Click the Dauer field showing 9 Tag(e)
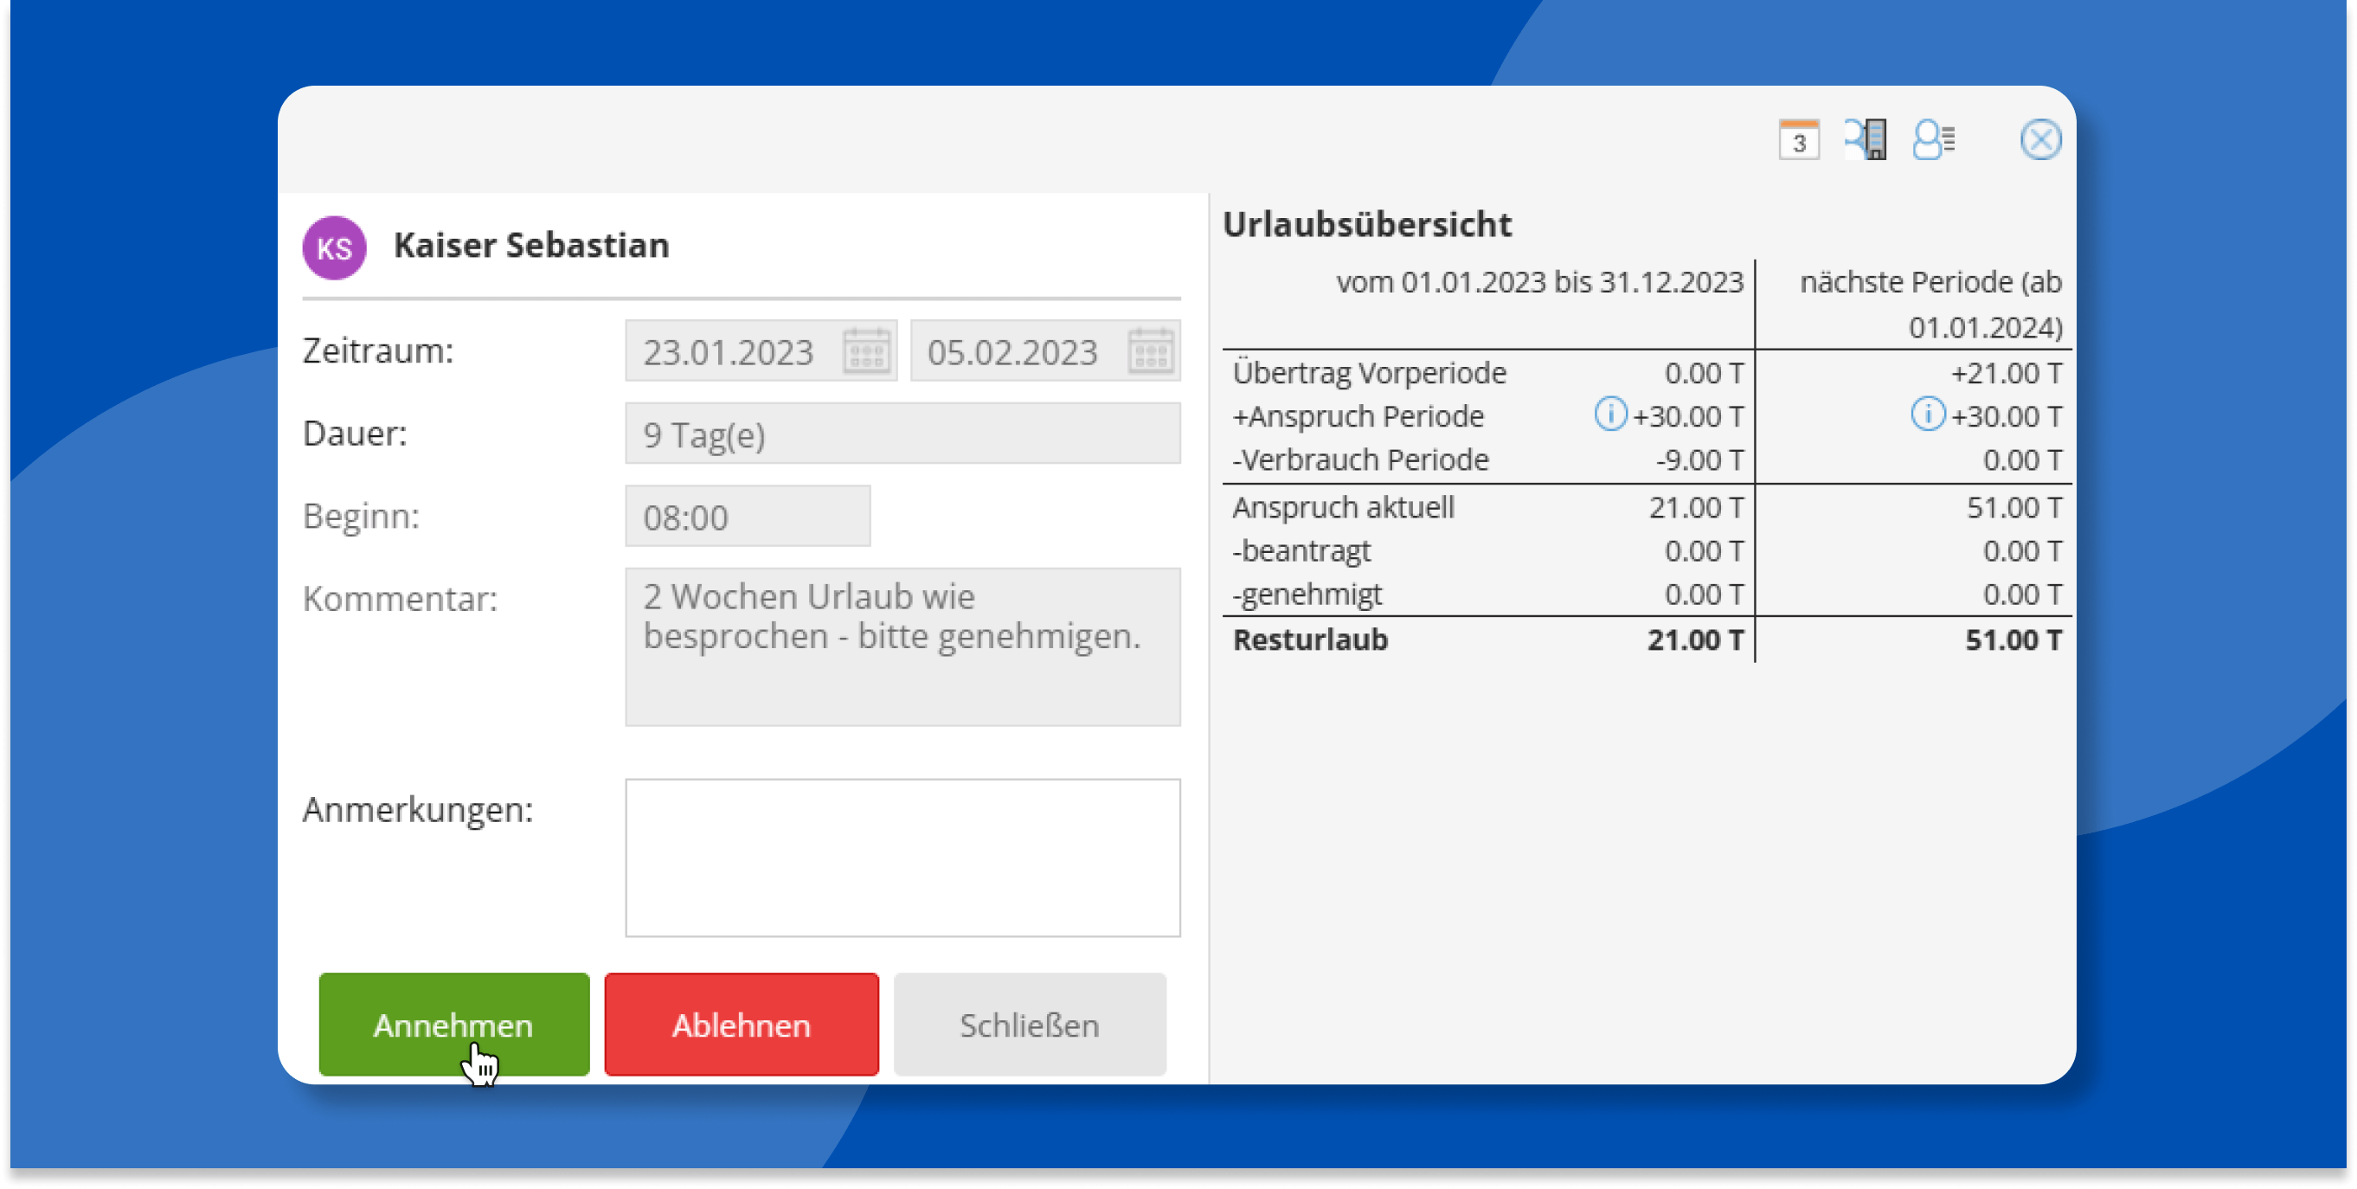Screen dimensions: 2357x1189 click(x=902, y=433)
